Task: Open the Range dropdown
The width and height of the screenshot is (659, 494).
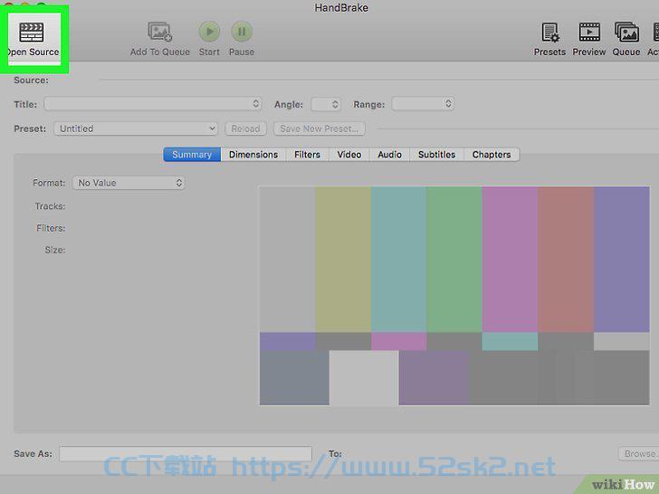Action: pos(423,104)
